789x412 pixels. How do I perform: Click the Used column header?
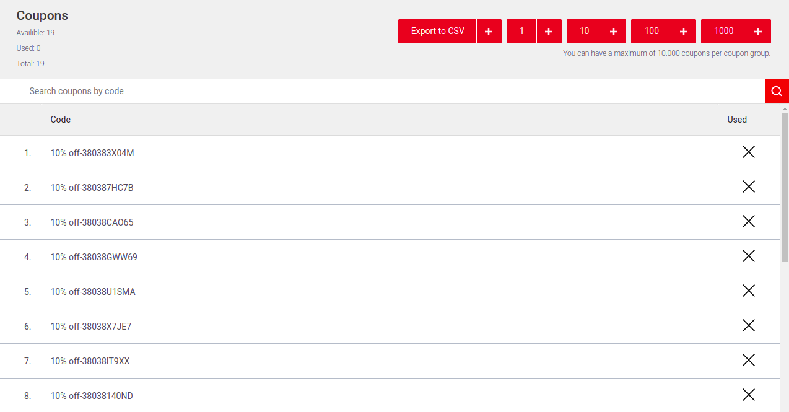pyautogui.click(x=736, y=120)
